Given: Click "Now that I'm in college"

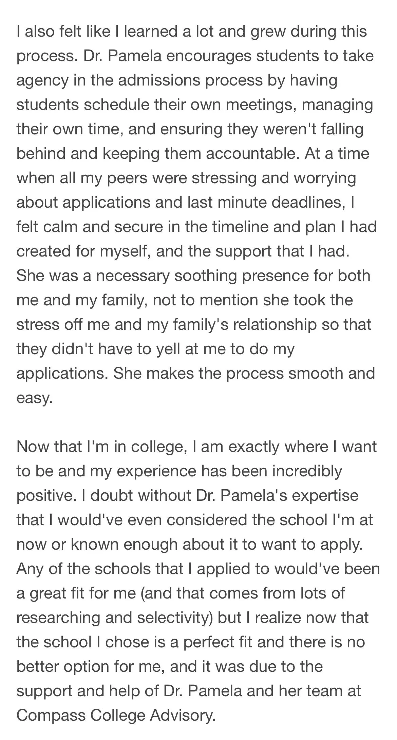Looking at the screenshot, I should point(101,447).
